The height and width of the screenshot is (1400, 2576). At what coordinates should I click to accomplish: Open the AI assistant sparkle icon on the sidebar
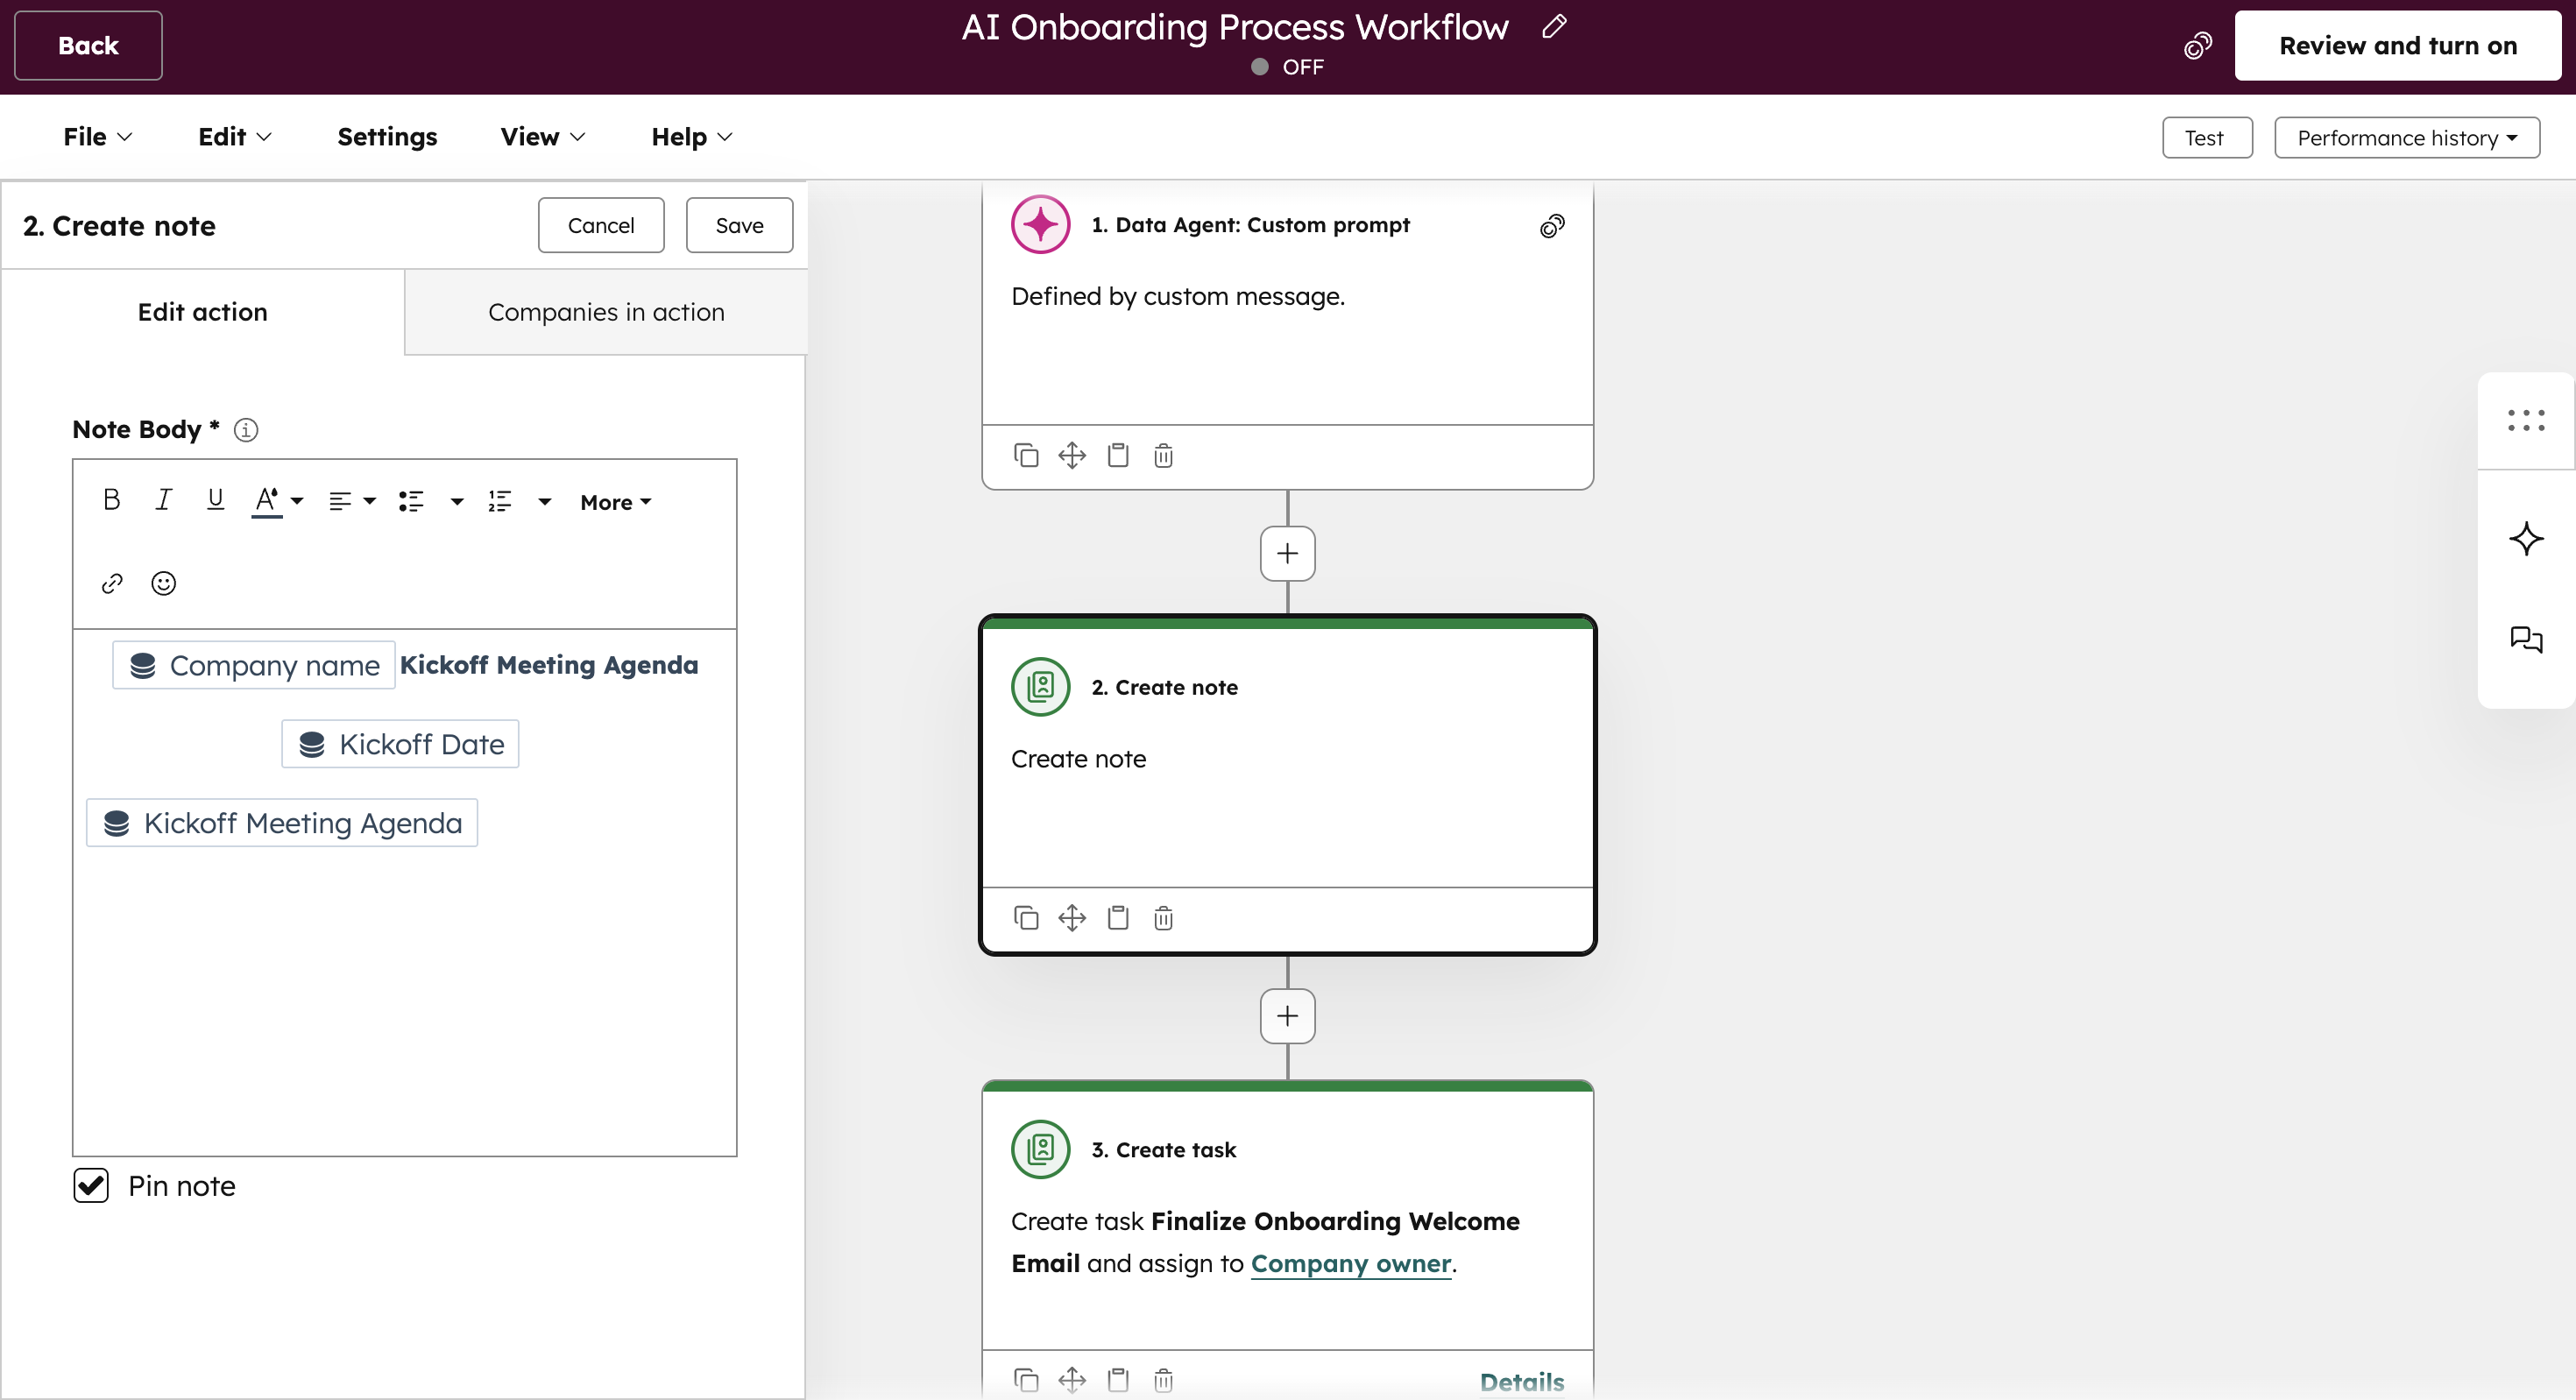click(x=2526, y=540)
